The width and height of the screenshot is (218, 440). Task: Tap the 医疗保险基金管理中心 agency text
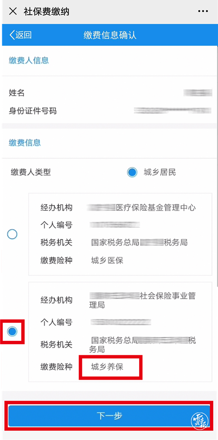[156, 208]
